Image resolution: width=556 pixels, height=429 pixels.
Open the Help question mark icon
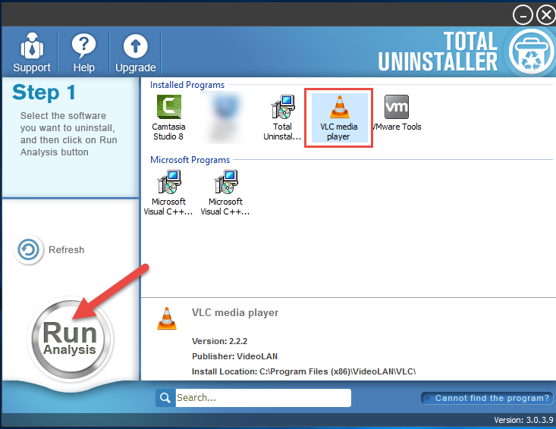click(83, 46)
